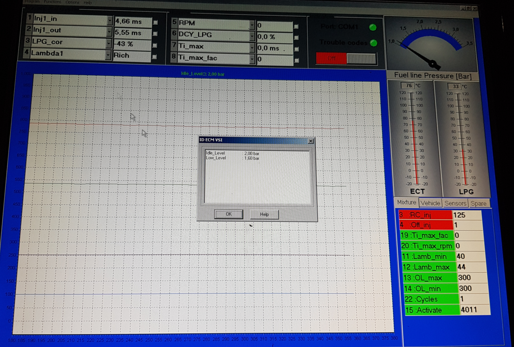Image resolution: width=514 pixels, height=347 pixels.
Task: Open the channel 3 LPG_cor dropdown
Action: click(x=109, y=43)
